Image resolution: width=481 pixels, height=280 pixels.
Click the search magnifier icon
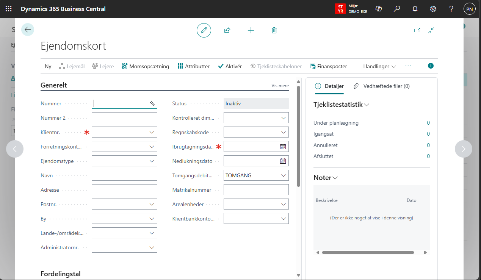(x=397, y=9)
